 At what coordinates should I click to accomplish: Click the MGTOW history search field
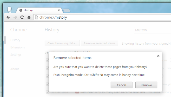[x=153, y=30]
